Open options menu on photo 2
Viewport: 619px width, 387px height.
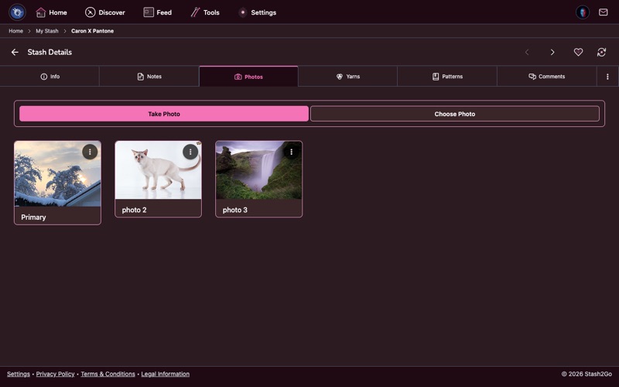coord(190,152)
